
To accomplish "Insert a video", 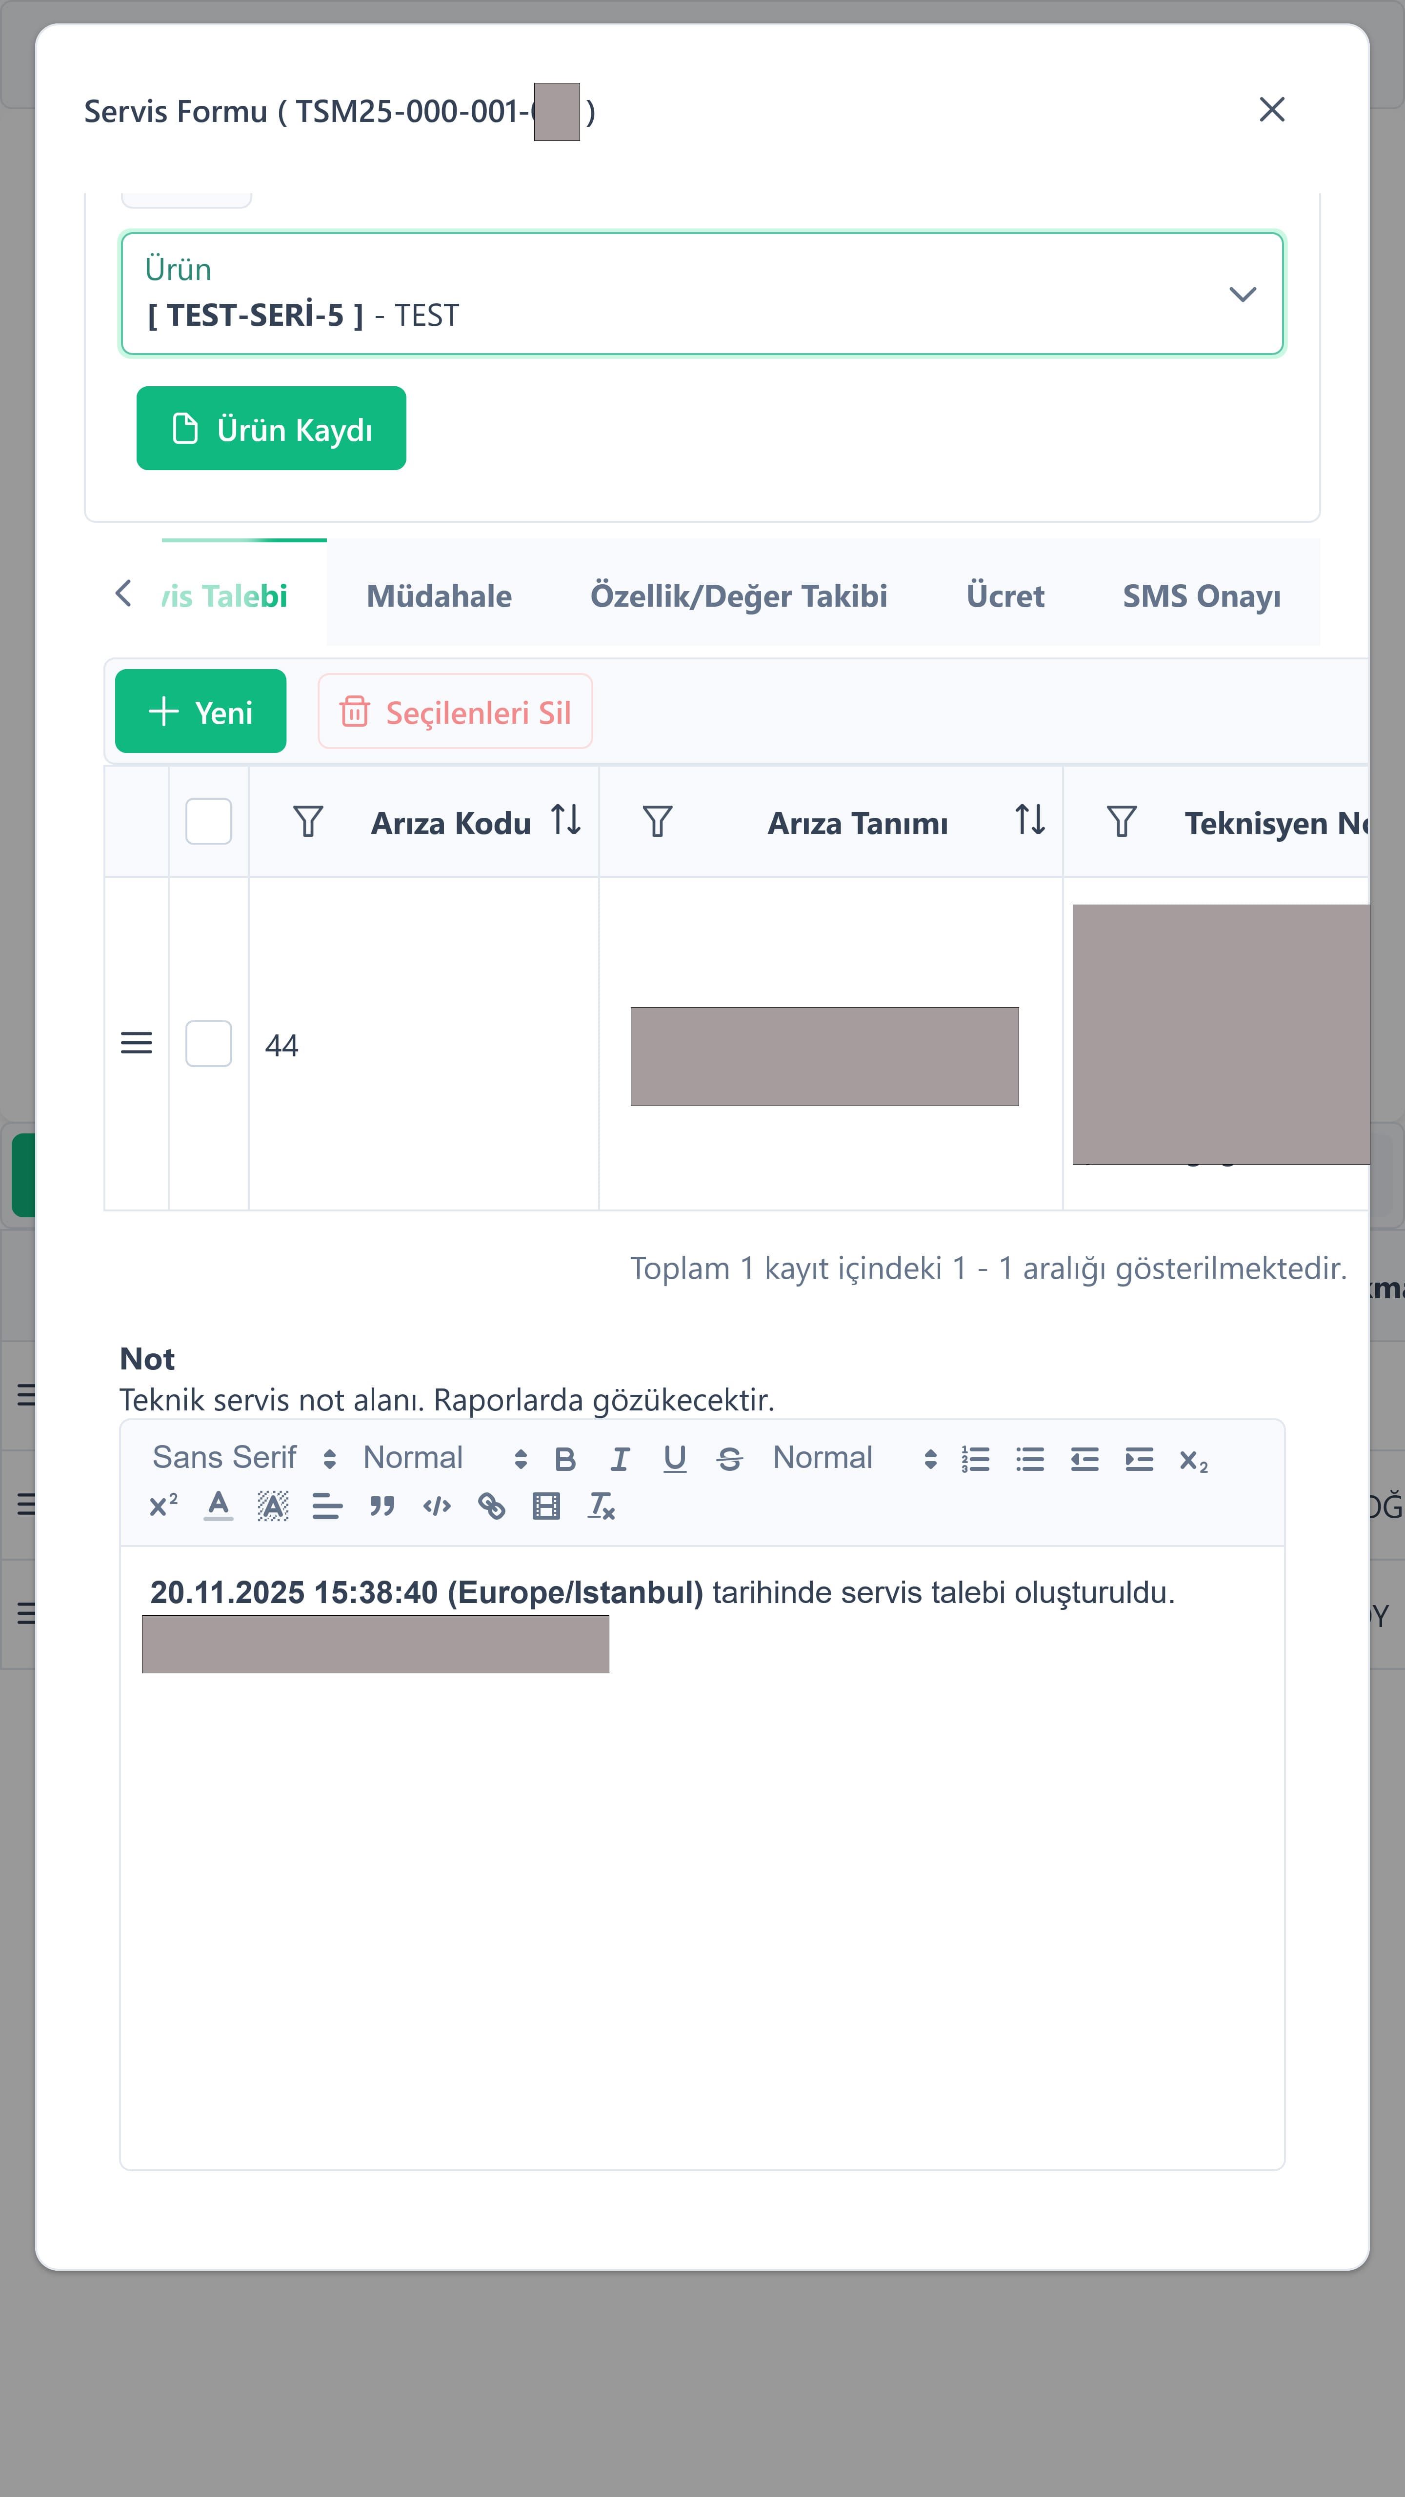I will 546,1506.
